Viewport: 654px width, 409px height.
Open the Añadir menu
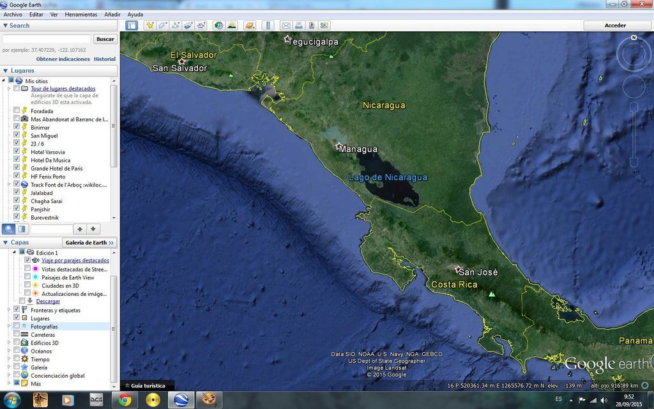pos(112,14)
